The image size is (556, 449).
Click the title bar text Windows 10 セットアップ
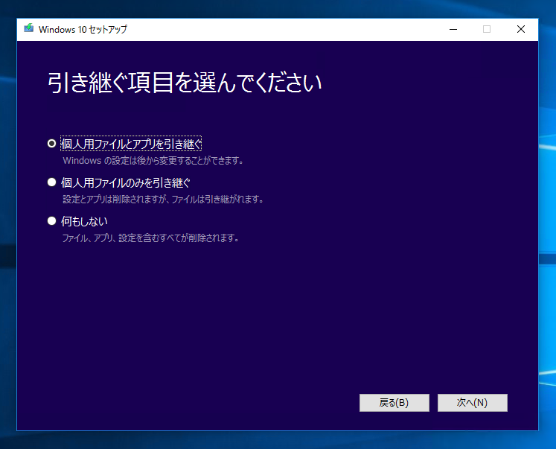83,29
